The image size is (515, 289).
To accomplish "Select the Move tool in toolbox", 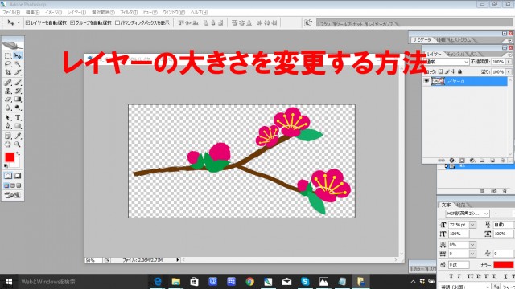I will [18, 56].
